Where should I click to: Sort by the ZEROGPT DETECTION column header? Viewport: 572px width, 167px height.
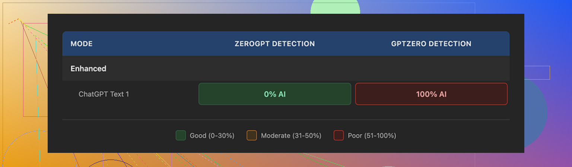[x=274, y=44]
